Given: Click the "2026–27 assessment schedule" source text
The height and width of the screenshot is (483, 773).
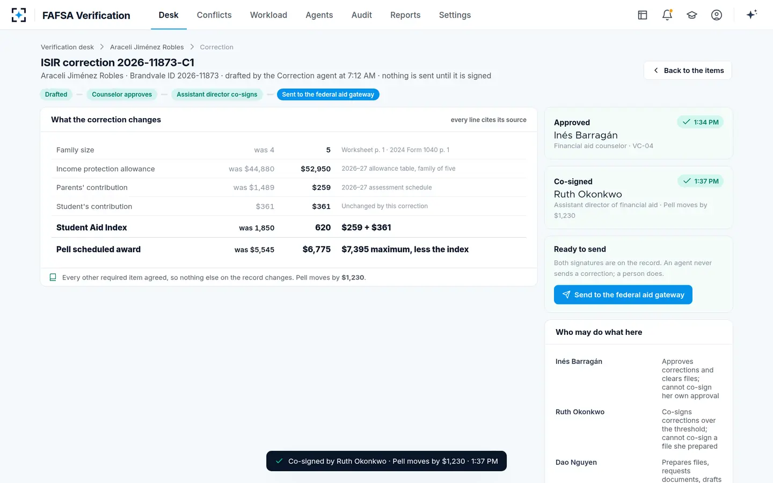Looking at the screenshot, I should 386,187.
